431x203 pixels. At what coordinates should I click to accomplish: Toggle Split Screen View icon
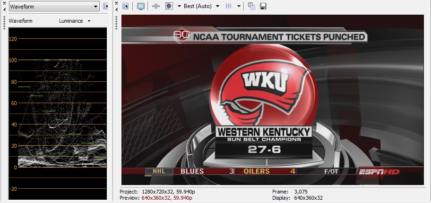[169, 6]
